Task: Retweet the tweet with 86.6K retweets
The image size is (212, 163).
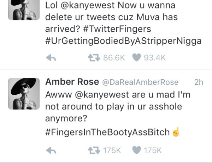Action: click(94, 58)
